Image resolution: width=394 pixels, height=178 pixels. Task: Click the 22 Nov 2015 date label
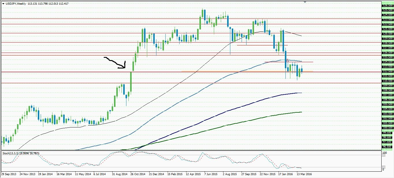[x=268, y=175]
